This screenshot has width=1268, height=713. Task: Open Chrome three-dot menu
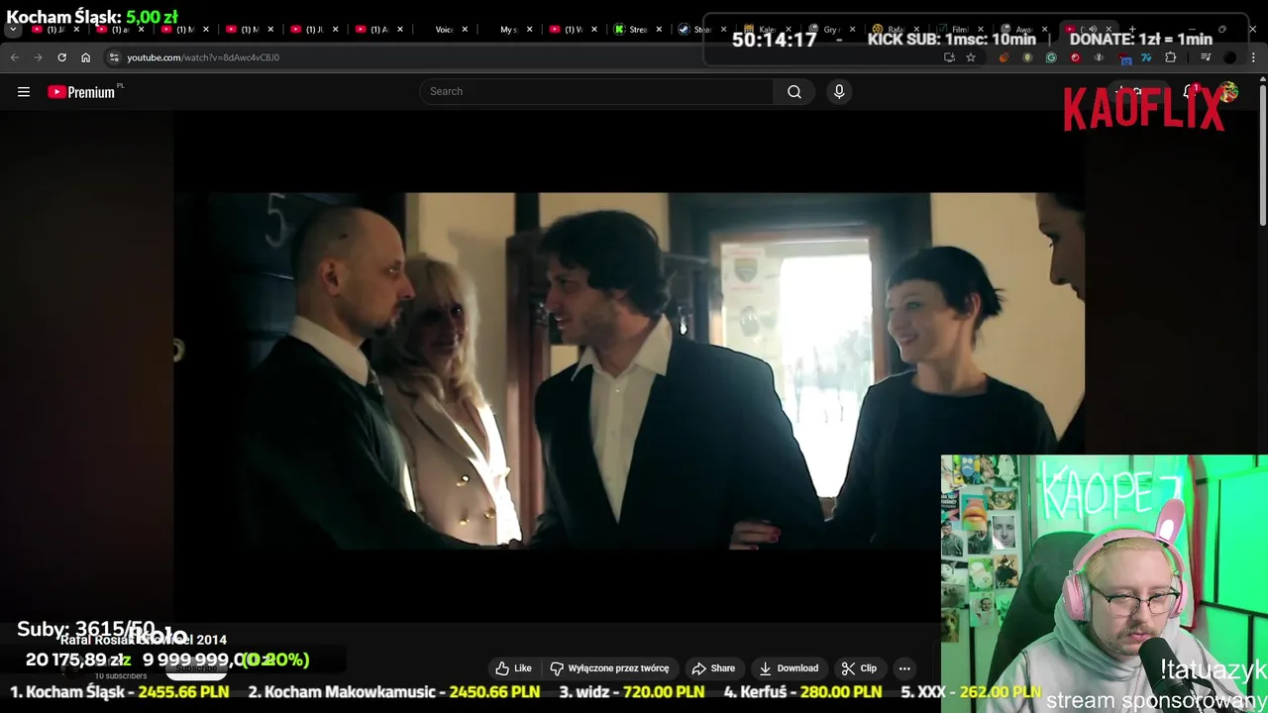point(1253,57)
